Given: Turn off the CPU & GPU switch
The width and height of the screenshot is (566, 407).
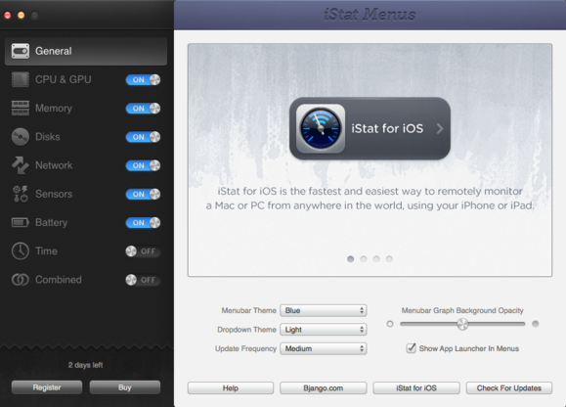Looking at the screenshot, I should coord(144,80).
